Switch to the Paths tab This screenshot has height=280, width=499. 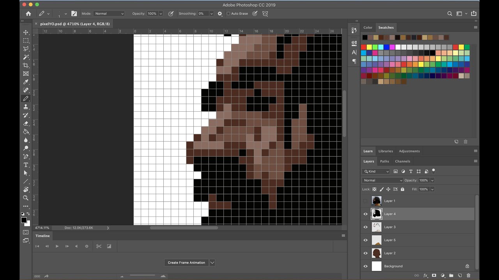[x=384, y=161]
